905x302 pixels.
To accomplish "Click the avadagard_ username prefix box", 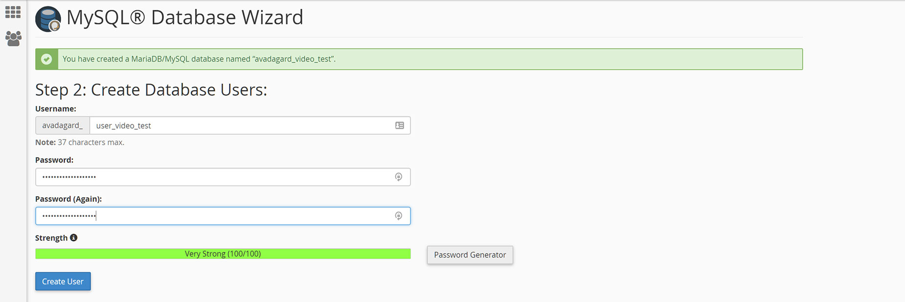I will point(63,125).
